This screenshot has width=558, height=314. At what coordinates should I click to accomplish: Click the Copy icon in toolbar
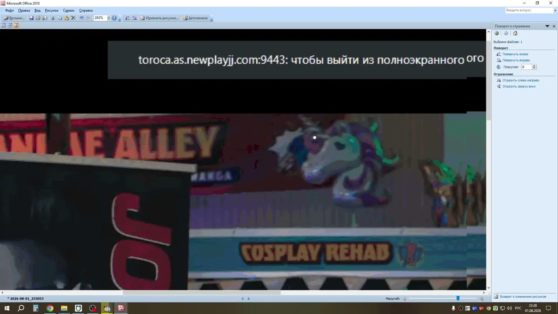click(x=60, y=18)
